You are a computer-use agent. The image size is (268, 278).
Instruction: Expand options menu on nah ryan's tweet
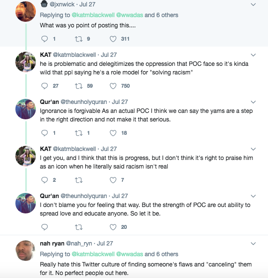(x=253, y=243)
